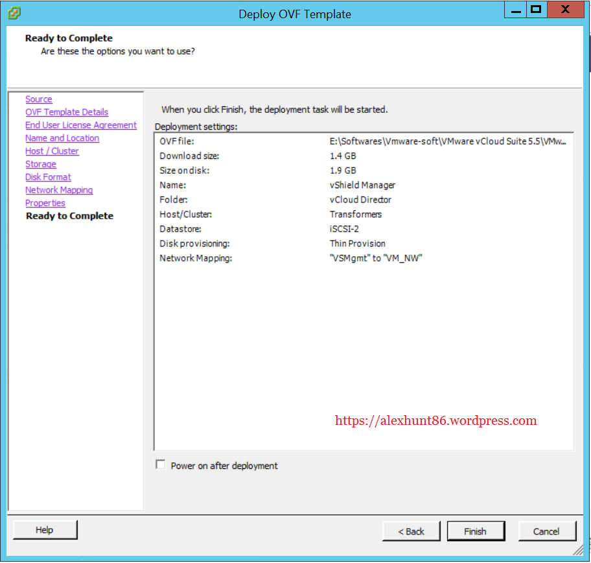The height and width of the screenshot is (563, 591).
Task: Jump to the Storage step
Action: tap(41, 164)
